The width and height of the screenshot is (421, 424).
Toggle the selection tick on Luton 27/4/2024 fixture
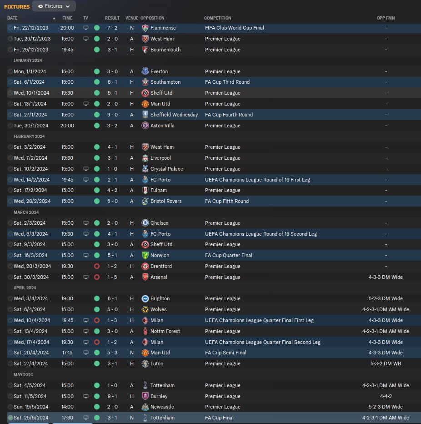coord(10,363)
